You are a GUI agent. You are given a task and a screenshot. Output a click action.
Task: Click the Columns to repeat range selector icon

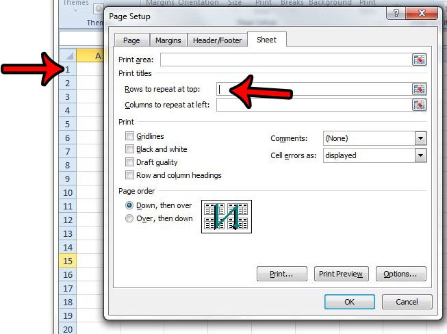pyautogui.click(x=419, y=105)
